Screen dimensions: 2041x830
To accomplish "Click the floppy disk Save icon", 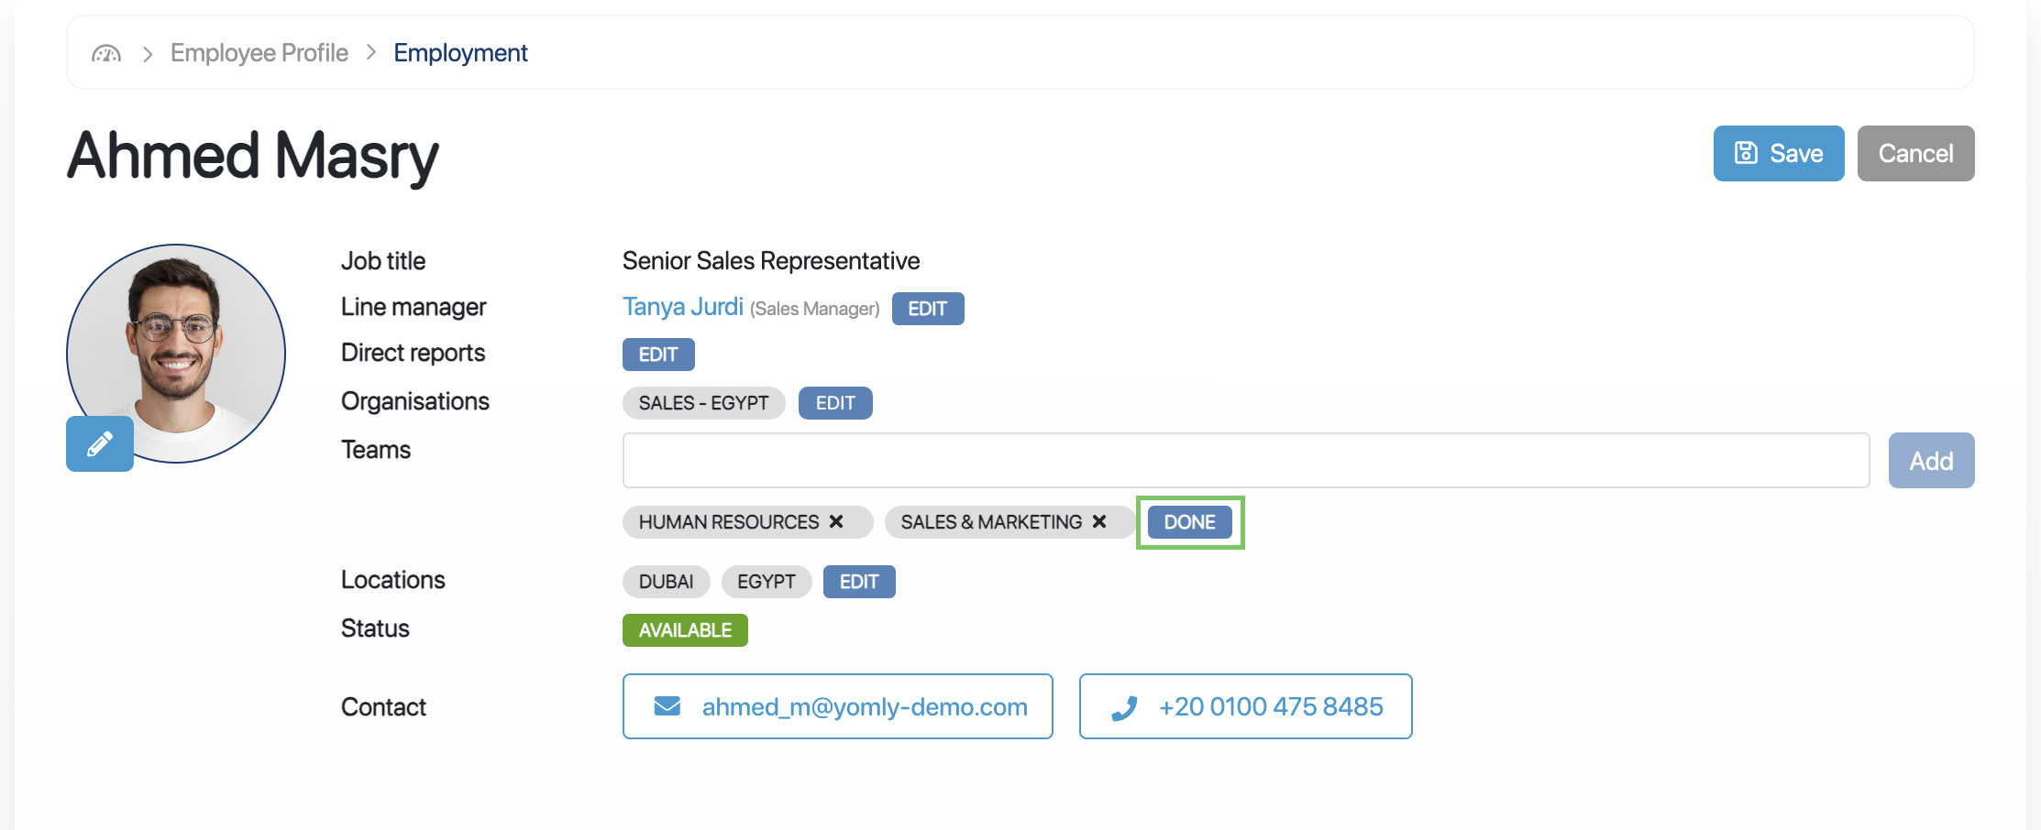I will point(1746,153).
